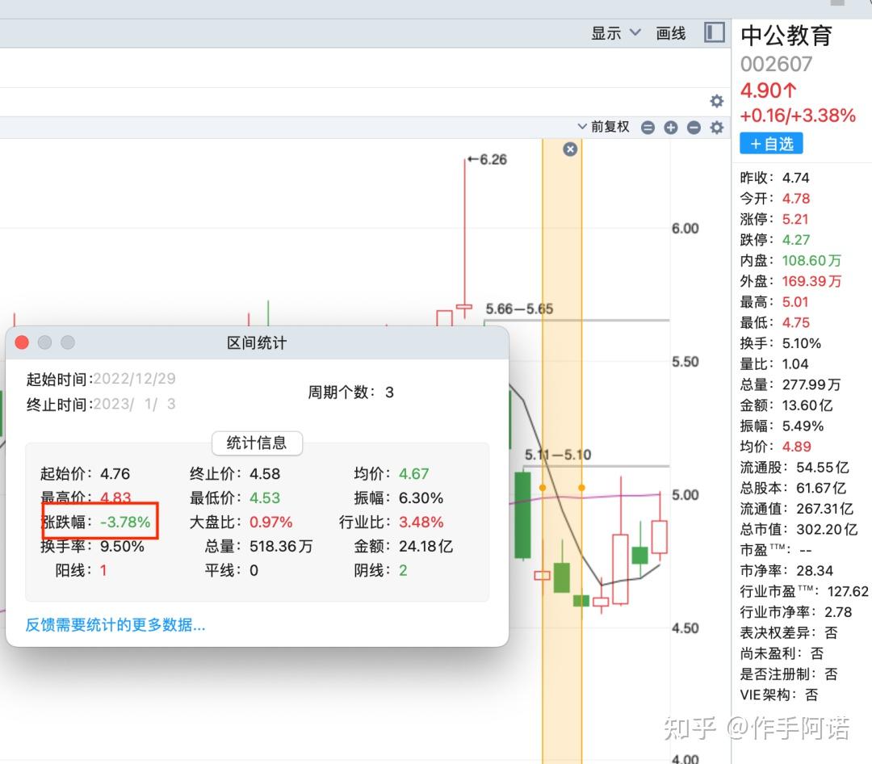This screenshot has width=872, height=764.
Task: Click stock name 中公教育
Action: pyautogui.click(x=786, y=36)
